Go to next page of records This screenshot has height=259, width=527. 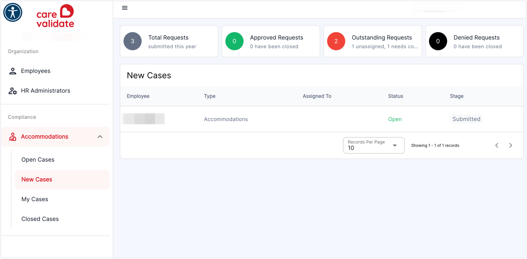(x=511, y=145)
